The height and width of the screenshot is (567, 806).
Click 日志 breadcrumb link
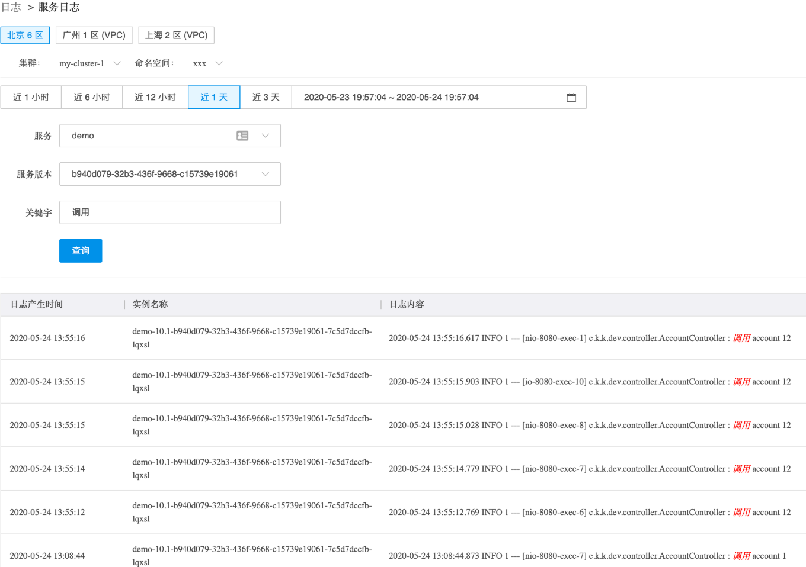click(11, 7)
